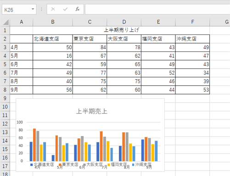230x176 pixels.
Task: Click the 東京支店 header cell
Action: click(x=90, y=39)
